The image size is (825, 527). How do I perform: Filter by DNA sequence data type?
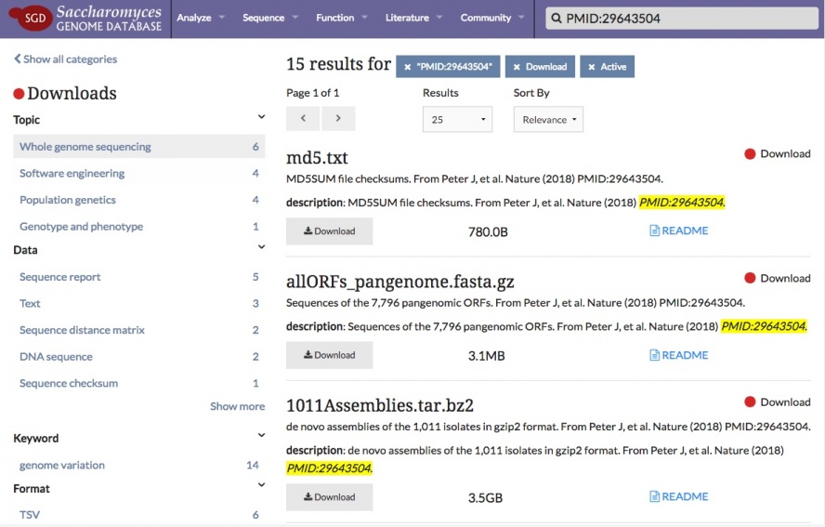click(139, 357)
